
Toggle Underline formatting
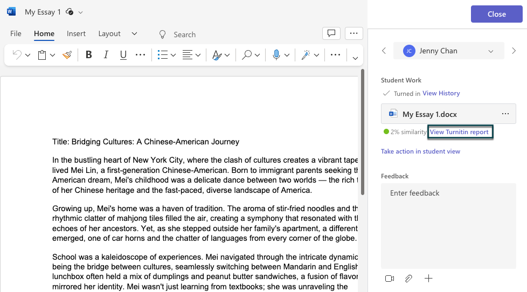[x=123, y=55]
